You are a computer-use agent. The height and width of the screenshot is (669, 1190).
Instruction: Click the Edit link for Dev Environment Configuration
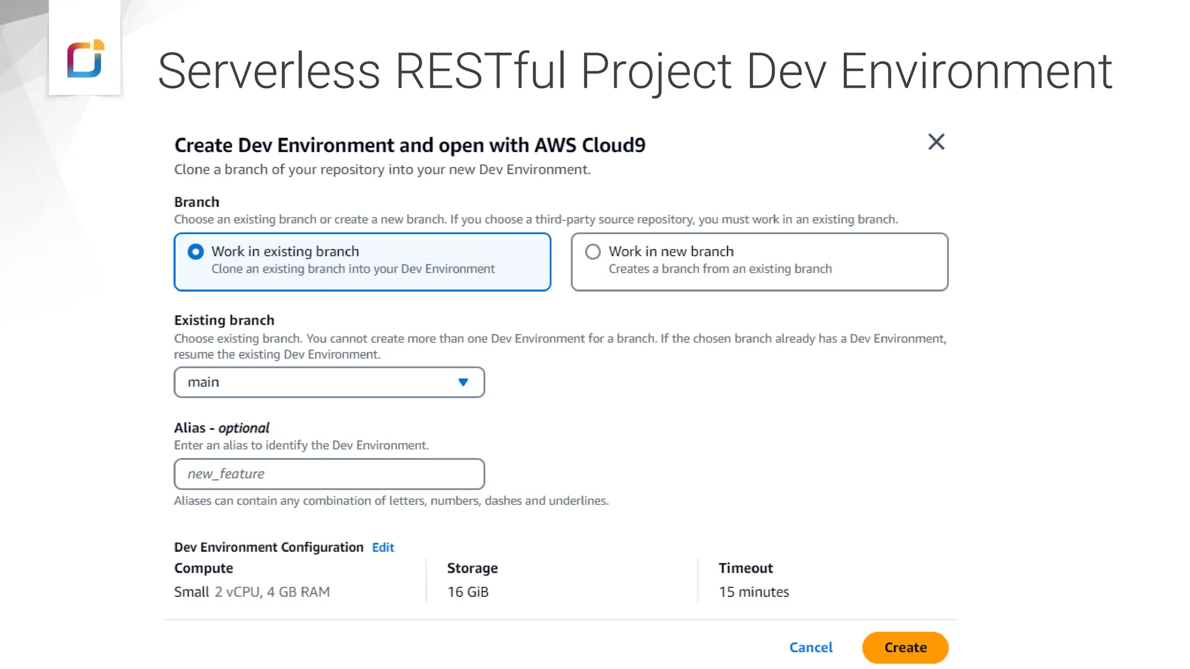tap(383, 547)
